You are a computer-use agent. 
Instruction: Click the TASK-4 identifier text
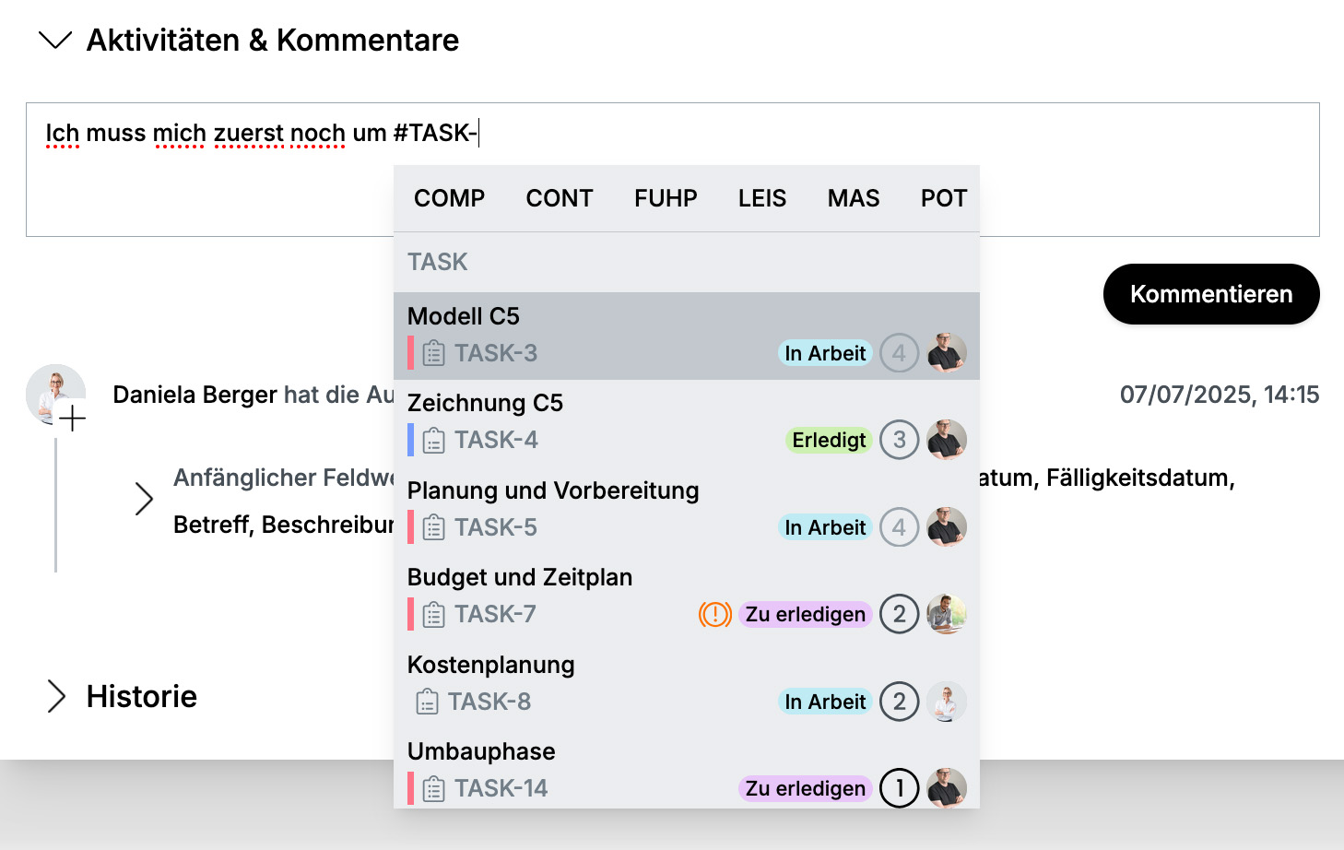coord(496,440)
